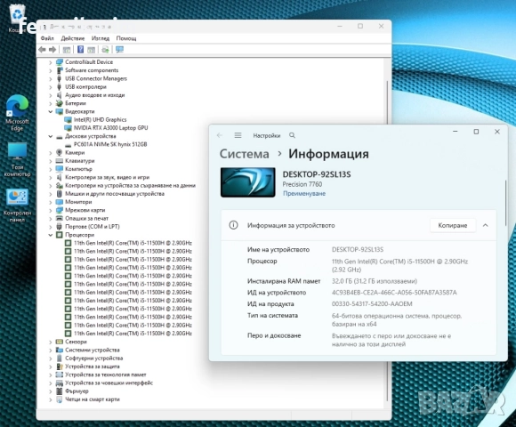Viewport: 516px width, 427px height.
Task: Click the Преименуване rename link
Action: [304, 193]
